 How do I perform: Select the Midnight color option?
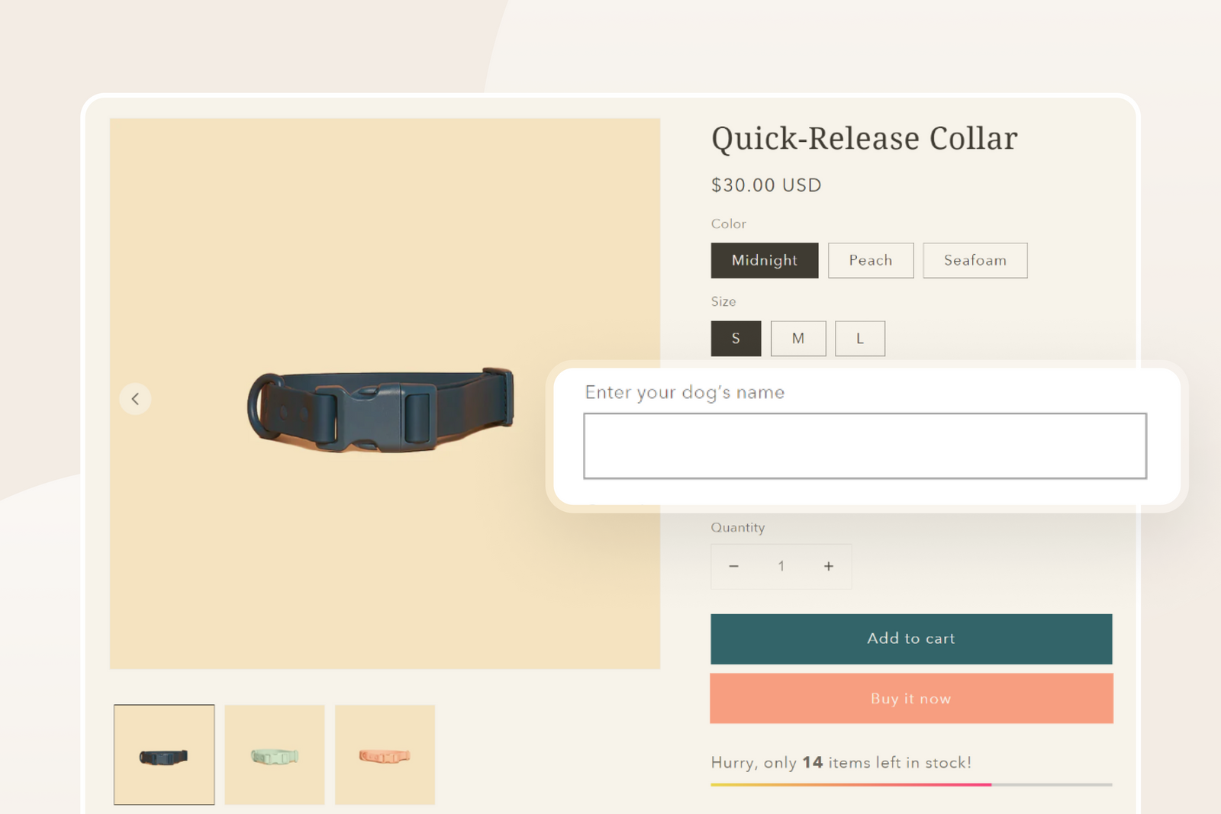(x=764, y=260)
